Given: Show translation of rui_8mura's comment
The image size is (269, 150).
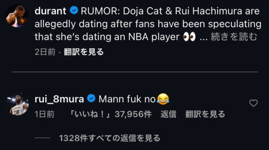Looking at the screenshot, I should [205, 114].
